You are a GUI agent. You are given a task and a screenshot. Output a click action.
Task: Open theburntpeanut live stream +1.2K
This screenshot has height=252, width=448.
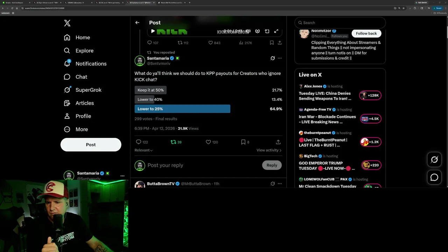pyautogui.click(x=370, y=142)
